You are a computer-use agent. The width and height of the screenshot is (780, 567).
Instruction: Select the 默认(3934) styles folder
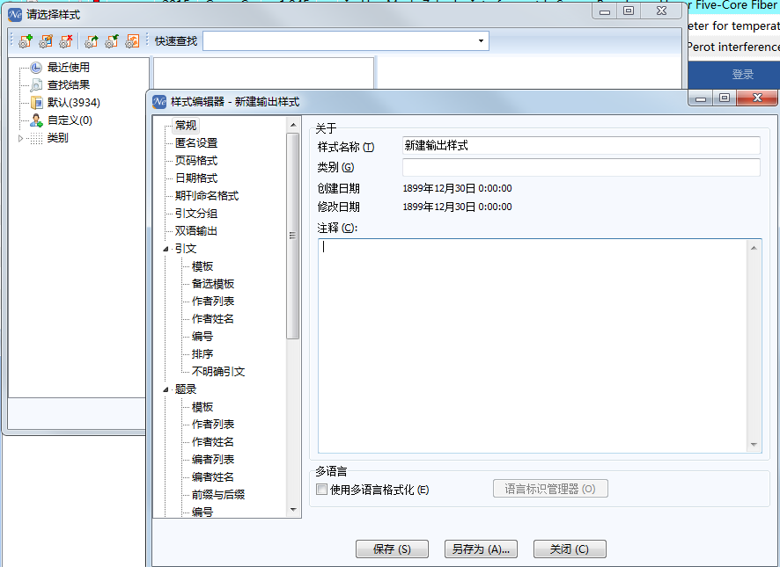[x=73, y=103]
